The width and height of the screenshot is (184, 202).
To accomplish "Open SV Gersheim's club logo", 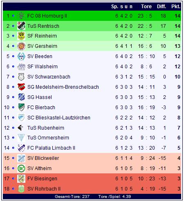I will 21,46.
